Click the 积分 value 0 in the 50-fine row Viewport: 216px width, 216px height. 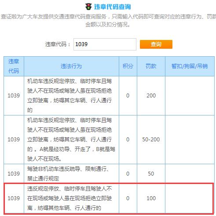pyautogui.click(x=128, y=174)
